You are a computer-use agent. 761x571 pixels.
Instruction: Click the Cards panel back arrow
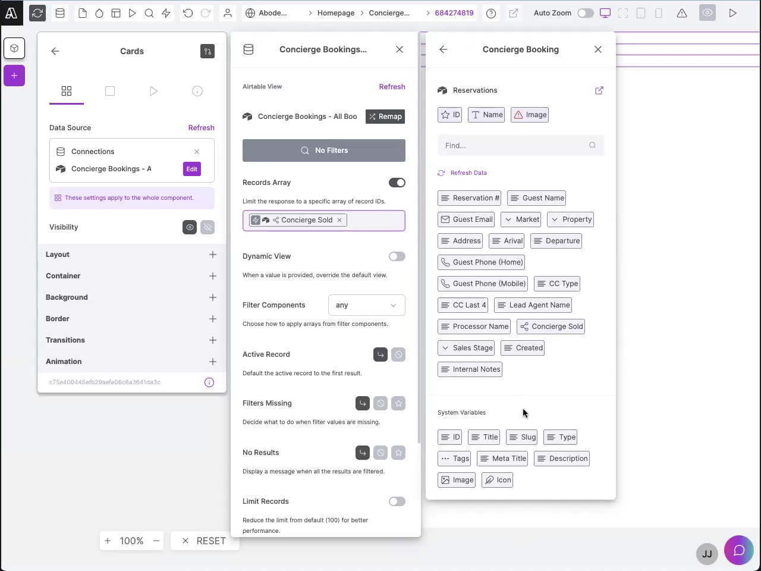(55, 51)
